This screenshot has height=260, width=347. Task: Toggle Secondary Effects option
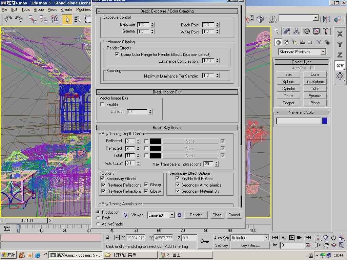(x=102, y=178)
